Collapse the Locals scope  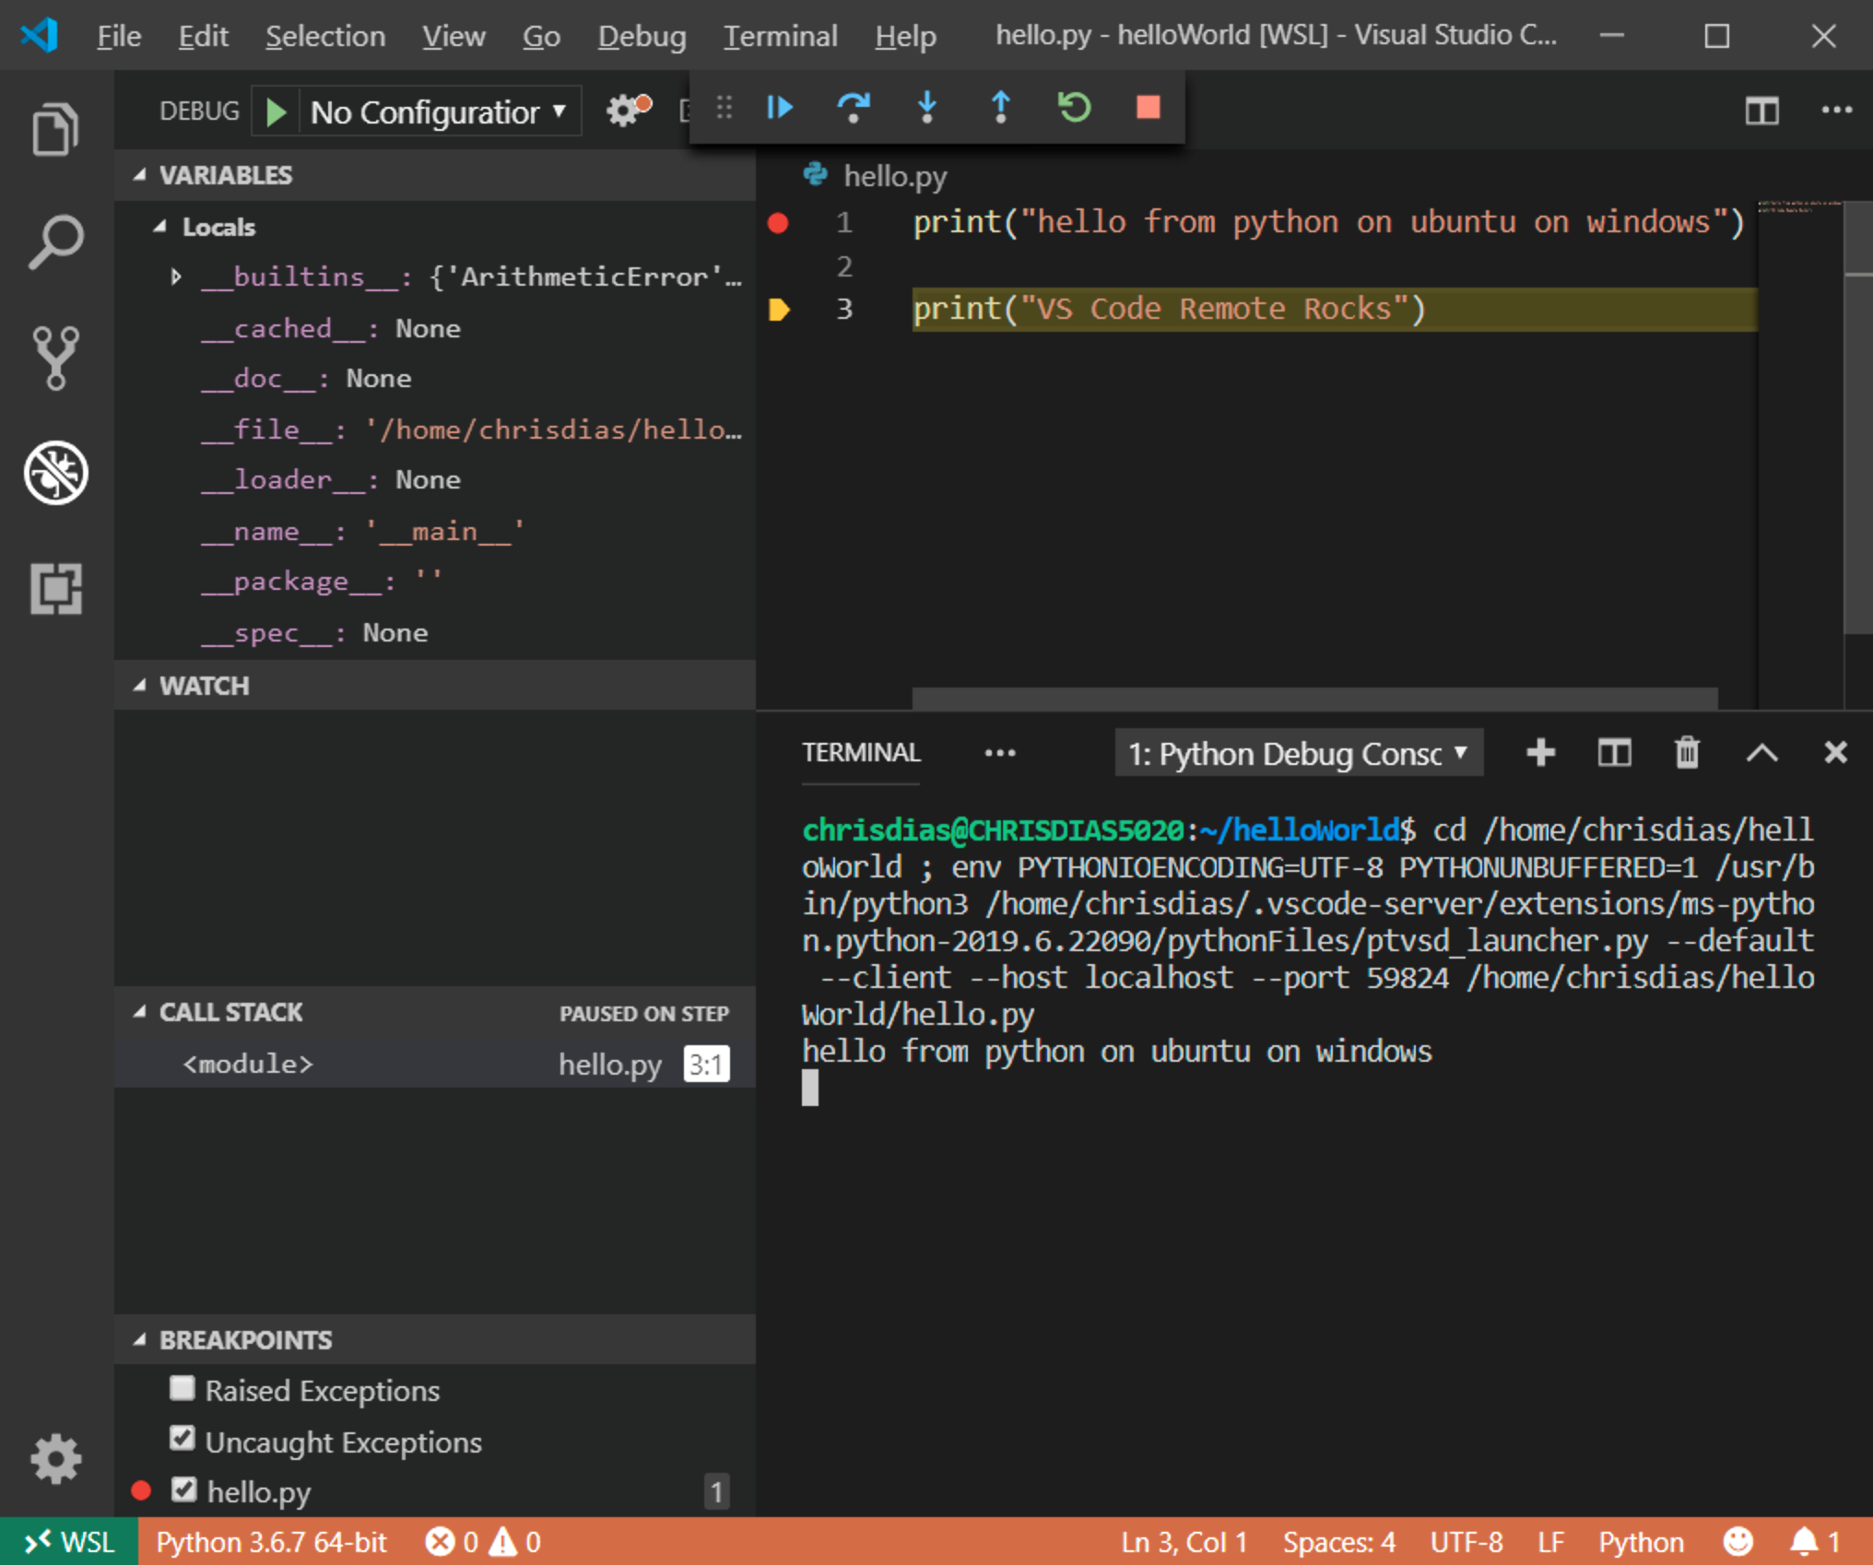click(434, 227)
